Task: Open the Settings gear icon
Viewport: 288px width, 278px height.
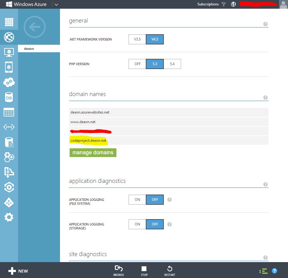Action: point(9,217)
